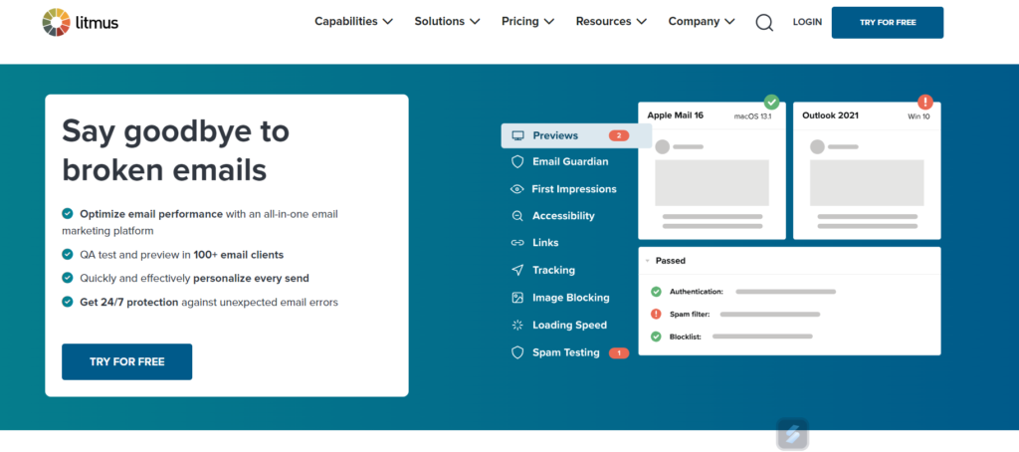Click red alert badge on Outlook 2021 card
The image size is (1019, 452).
(x=925, y=103)
